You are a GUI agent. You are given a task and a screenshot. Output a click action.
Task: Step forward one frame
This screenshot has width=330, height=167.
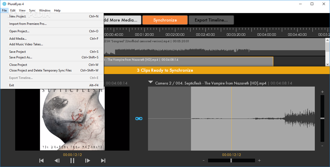[88, 161]
